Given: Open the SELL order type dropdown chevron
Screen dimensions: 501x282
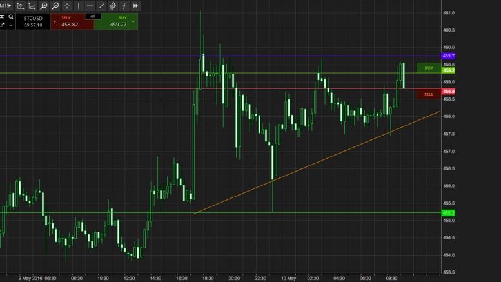Looking at the screenshot, I should [x=55, y=21].
